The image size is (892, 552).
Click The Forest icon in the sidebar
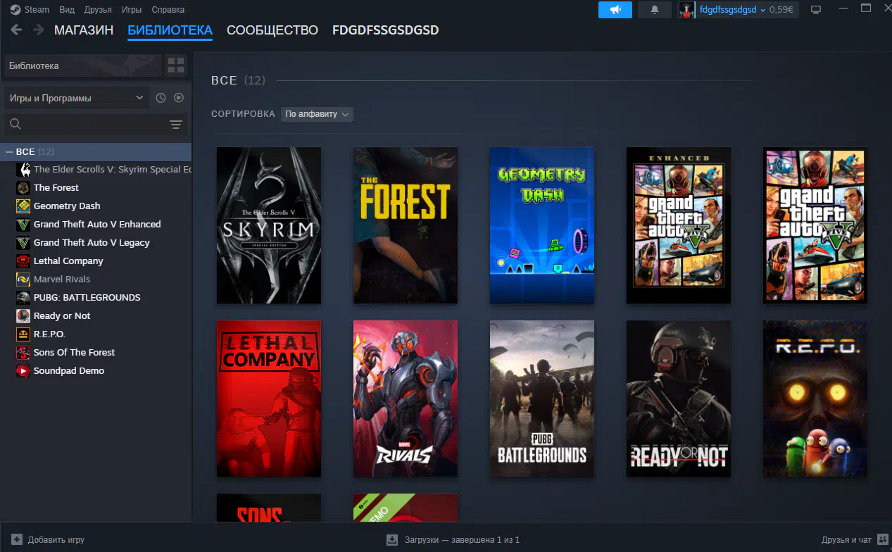(x=23, y=187)
